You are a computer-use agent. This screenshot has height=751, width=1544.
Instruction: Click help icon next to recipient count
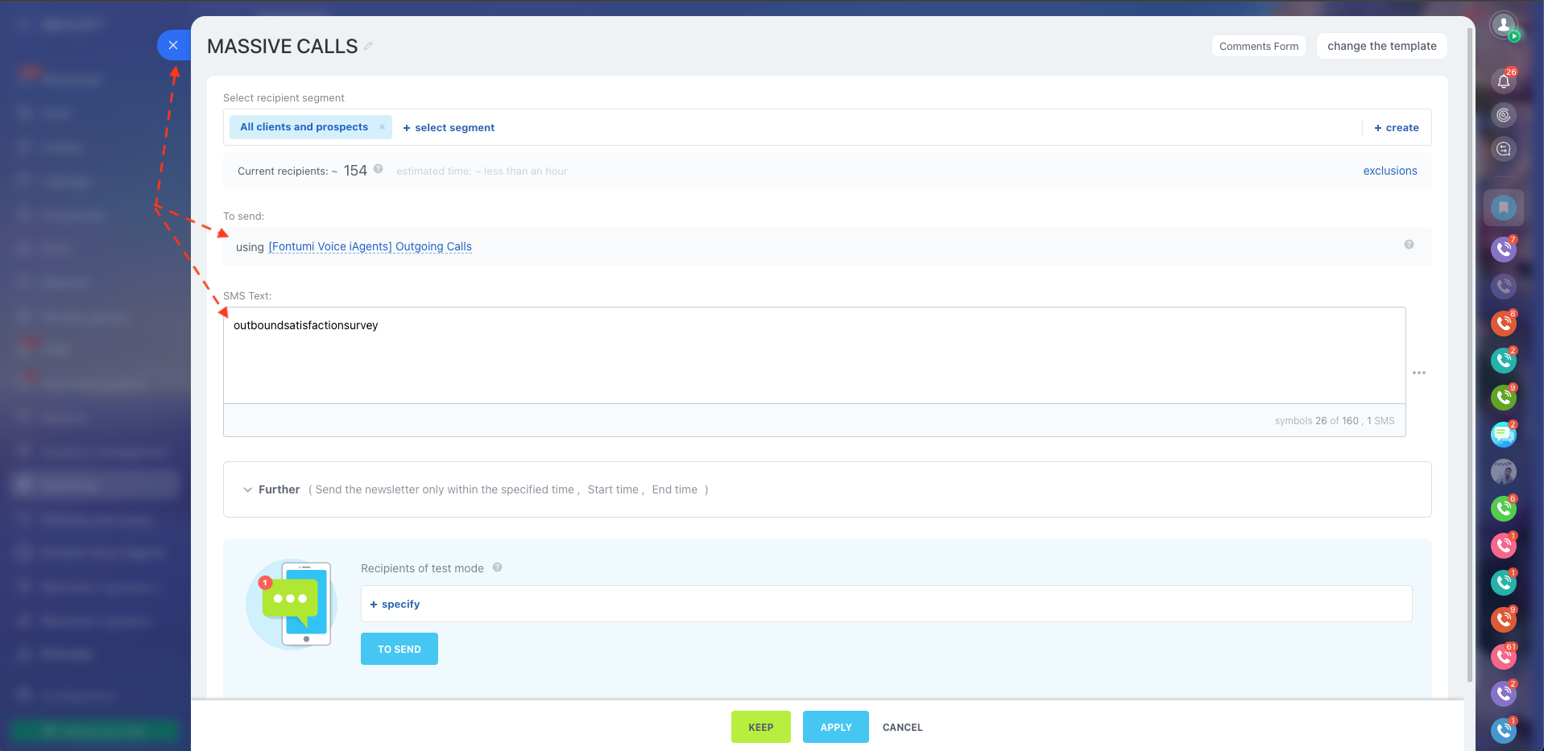click(x=378, y=170)
